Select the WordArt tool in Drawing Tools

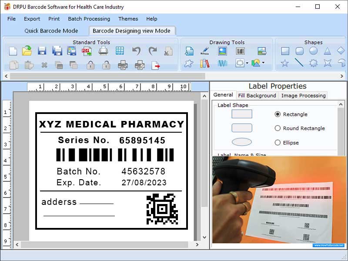223,64
